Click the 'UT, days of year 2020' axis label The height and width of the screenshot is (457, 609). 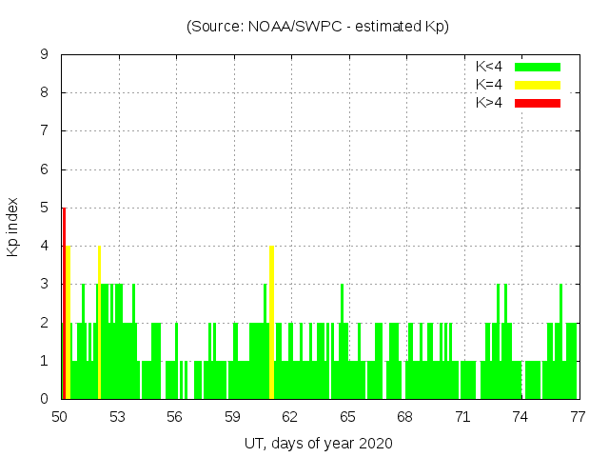[318, 443]
